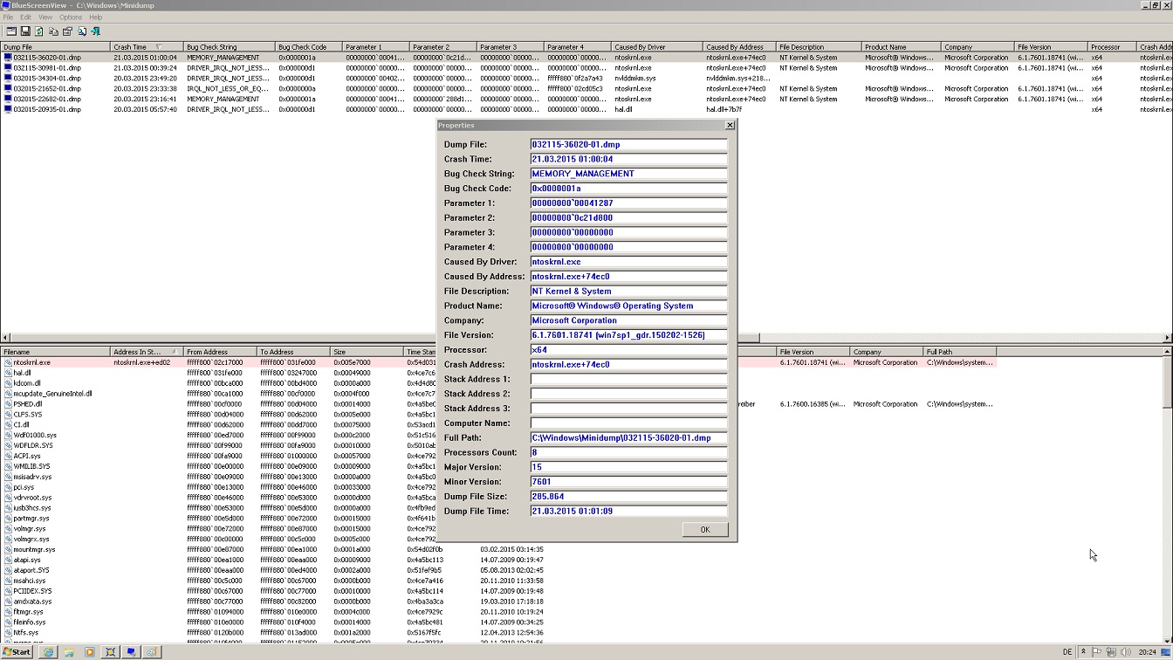
Task: Exit BlueScreenView via the exit door toolbar icon
Action: pos(96,31)
